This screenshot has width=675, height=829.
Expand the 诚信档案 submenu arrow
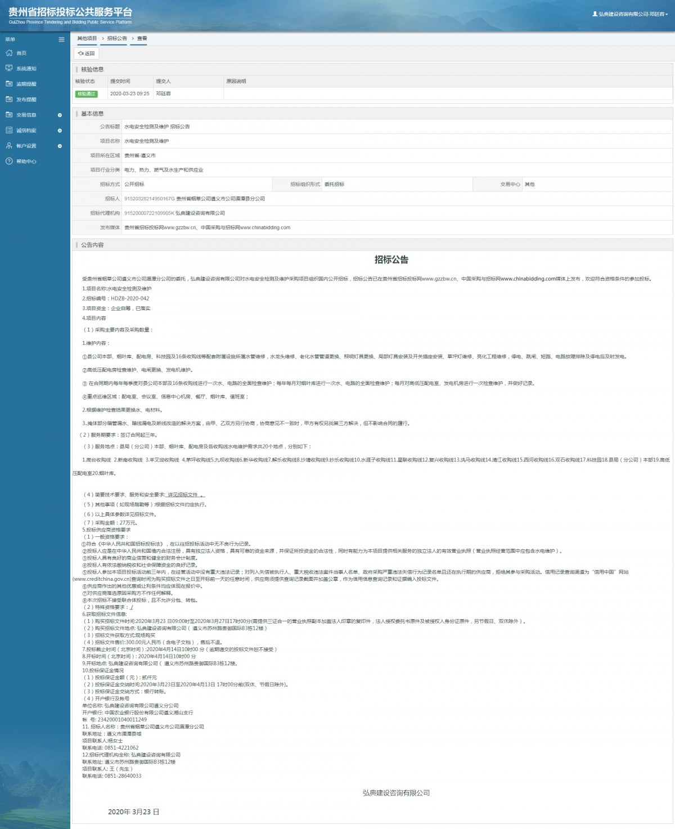(x=60, y=131)
